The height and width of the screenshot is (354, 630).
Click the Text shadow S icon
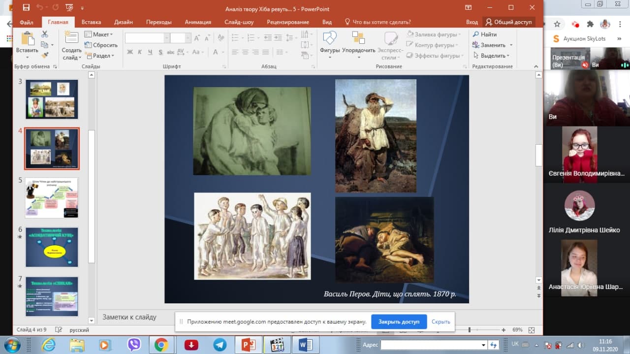[x=160, y=52]
